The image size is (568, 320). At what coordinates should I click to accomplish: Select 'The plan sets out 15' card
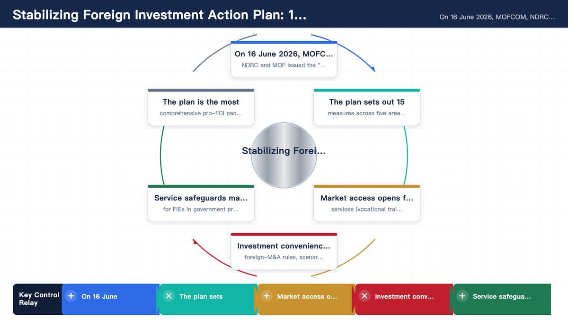[x=367, y=107]
